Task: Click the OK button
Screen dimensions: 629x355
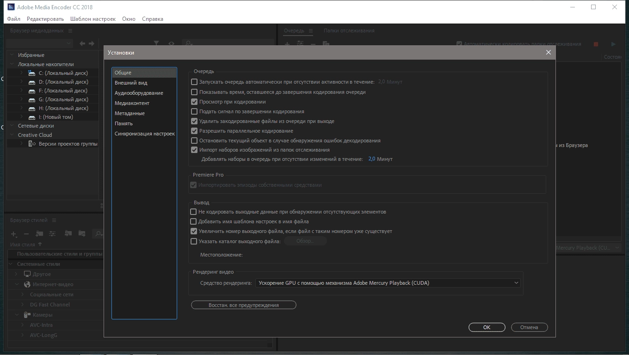Action: tap(487, 327)
